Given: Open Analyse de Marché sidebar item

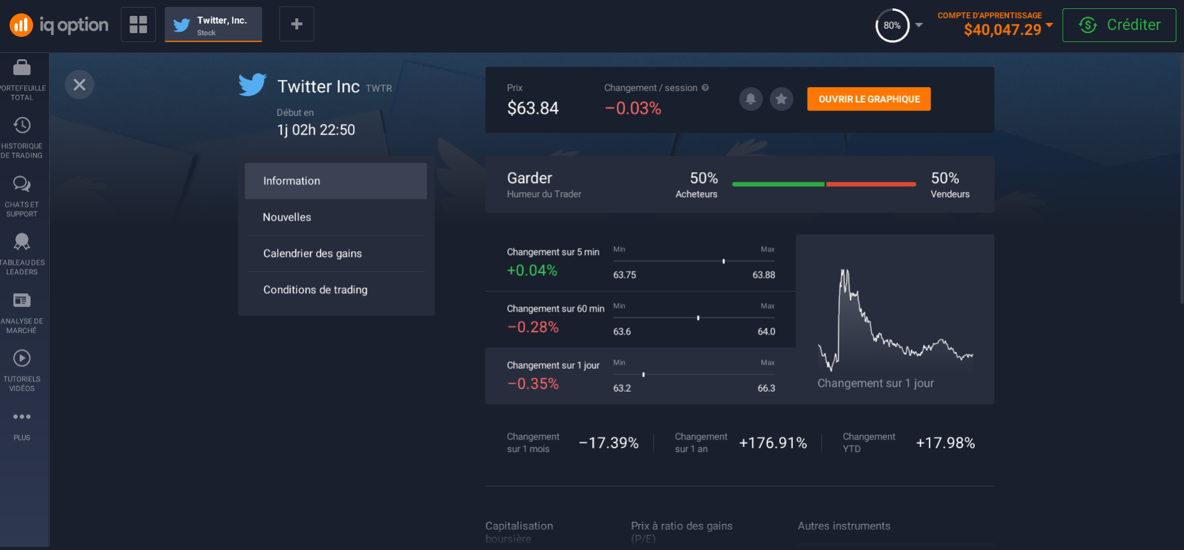Looking at the screenshot, I should tap(22, 313).
